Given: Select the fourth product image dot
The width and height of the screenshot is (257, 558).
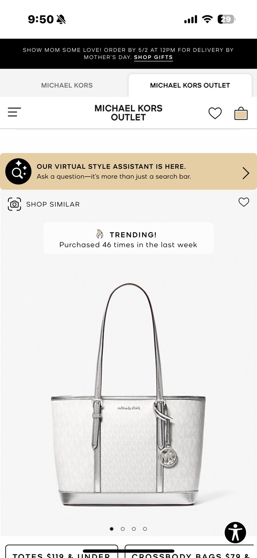Looking at the screenshot, I should pyautogui.click(x=145, y=529).
